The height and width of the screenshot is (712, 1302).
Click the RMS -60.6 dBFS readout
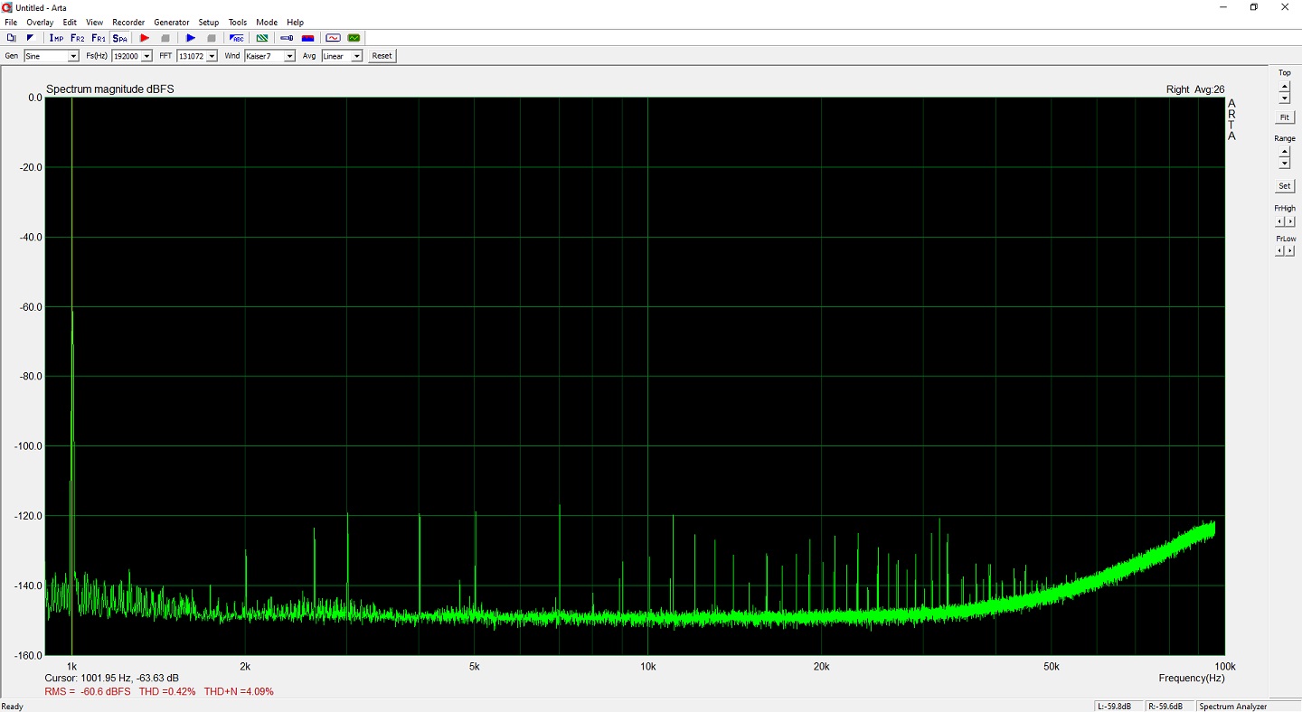tap(87, 691)
